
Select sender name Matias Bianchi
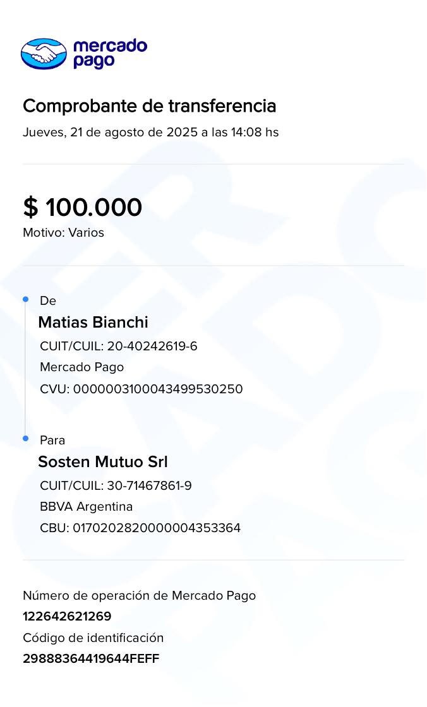93,323
